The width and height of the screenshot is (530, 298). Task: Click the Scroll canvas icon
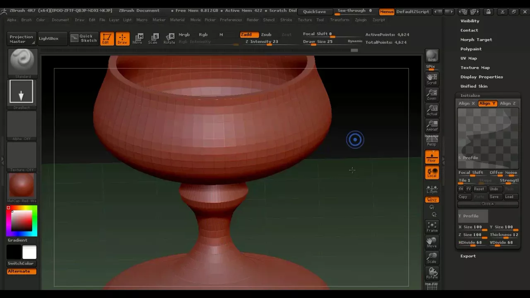click(x=432, y=79)
